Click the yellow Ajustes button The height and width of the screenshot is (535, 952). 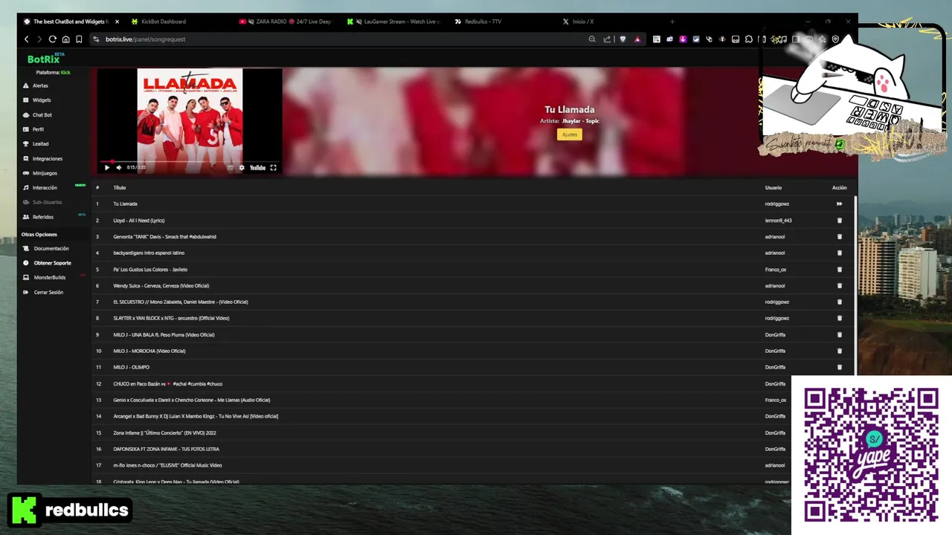click(569, 134)
